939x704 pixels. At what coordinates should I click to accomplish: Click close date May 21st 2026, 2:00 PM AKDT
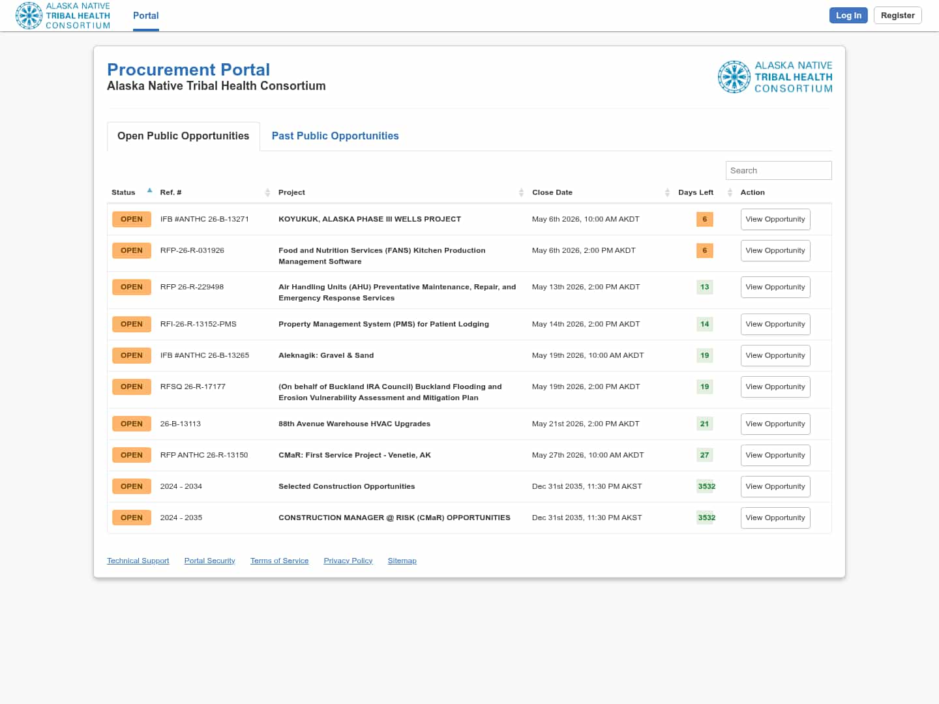[586, 424]
